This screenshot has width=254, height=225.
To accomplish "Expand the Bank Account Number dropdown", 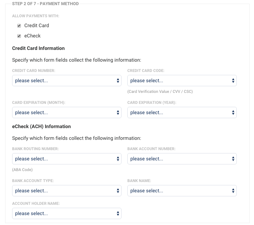I will [x=182, y=159].
